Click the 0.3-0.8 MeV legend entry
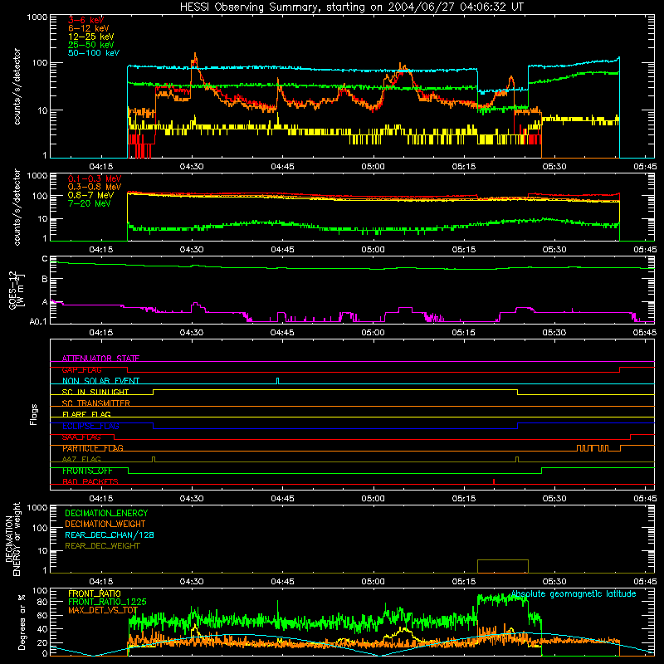This screenshot has height=664, width=664. point(95,187)
